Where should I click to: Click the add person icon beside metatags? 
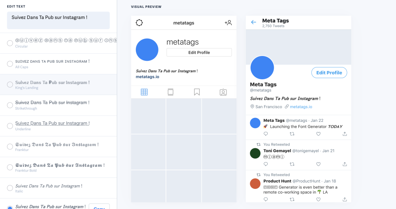point(228,22)
